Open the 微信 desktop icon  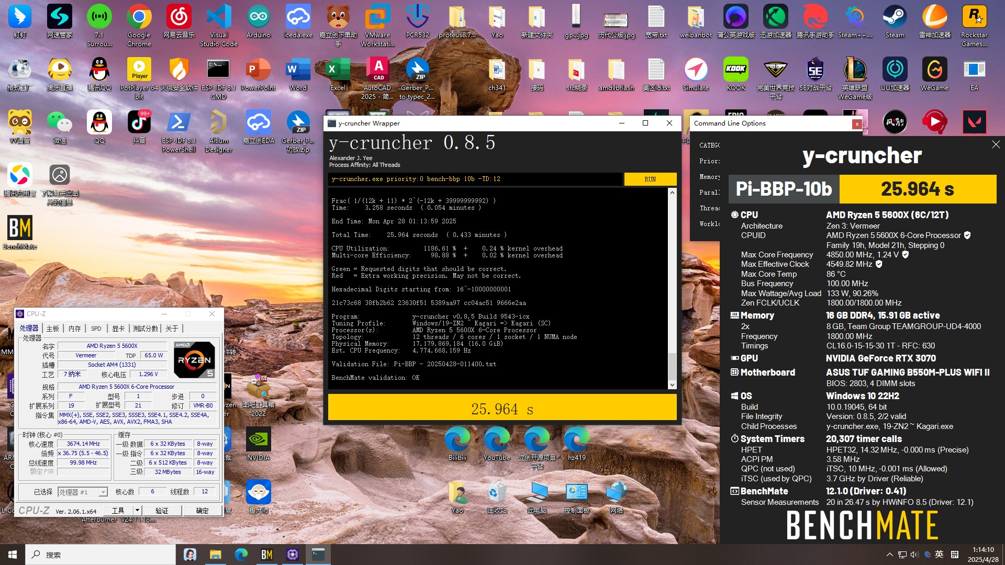click(59, 127)
